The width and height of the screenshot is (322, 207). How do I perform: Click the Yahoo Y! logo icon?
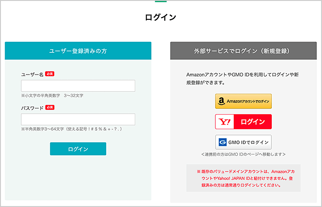click(x=225, y=122)
